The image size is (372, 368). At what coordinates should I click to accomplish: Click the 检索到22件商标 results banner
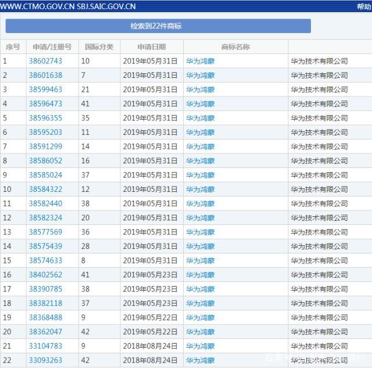coord(158,26)
